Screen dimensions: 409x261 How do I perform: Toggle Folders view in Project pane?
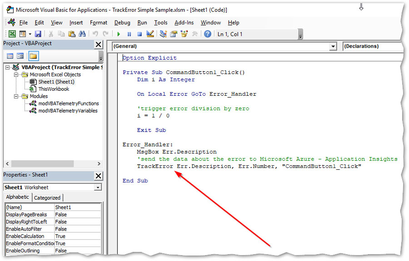33,56
